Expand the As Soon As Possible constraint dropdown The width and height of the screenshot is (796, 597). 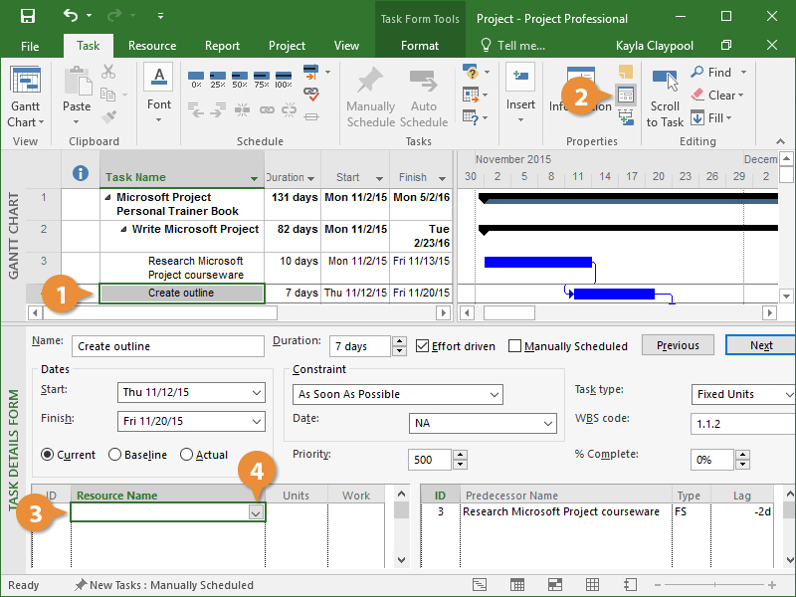[x=495, y=394]
